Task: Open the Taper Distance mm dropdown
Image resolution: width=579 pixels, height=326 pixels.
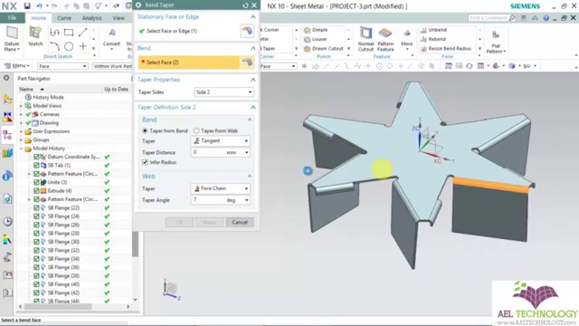Action: (247, 153)
